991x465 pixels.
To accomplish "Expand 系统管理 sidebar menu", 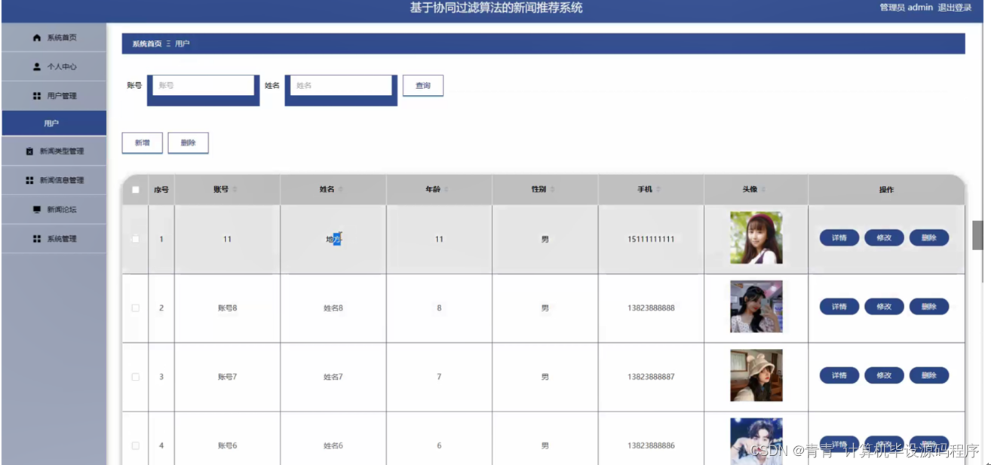I will tap(54, 239).
